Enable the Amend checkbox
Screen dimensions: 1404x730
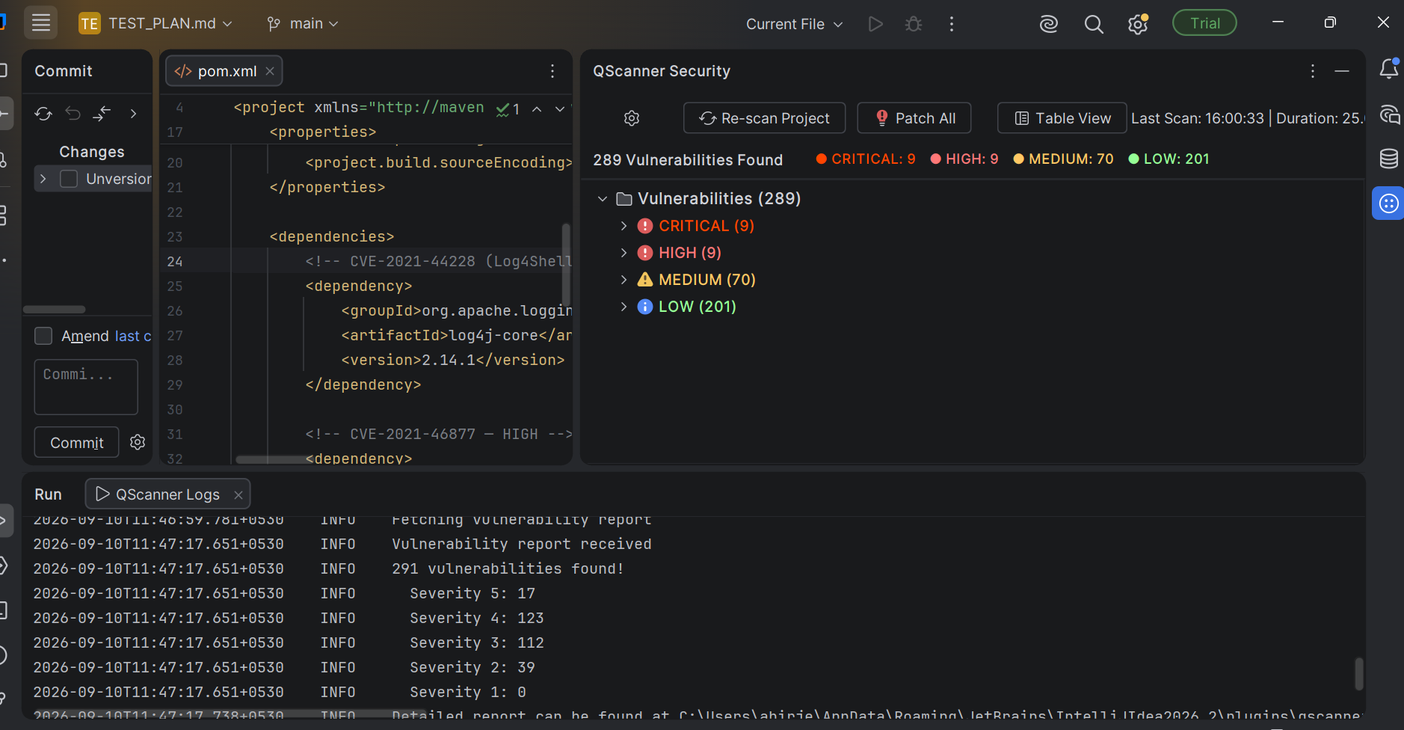[x=43, y=336]
